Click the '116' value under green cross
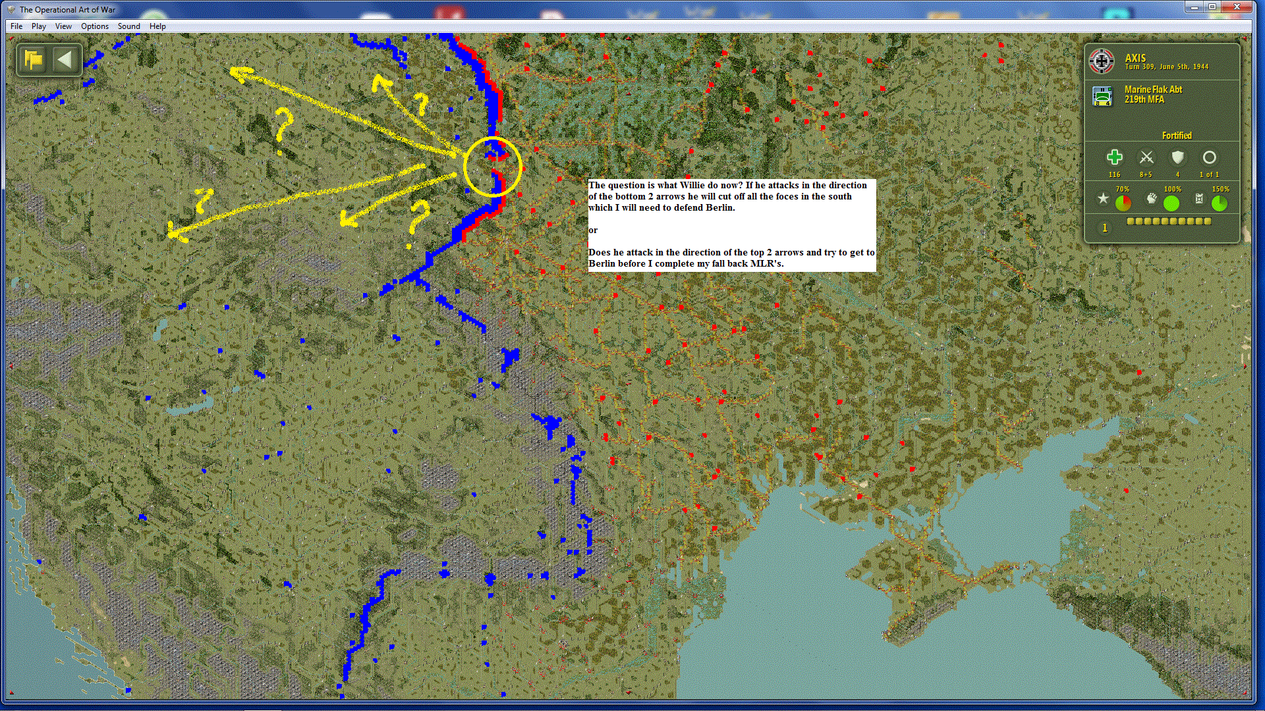 tap(1114, 175)
